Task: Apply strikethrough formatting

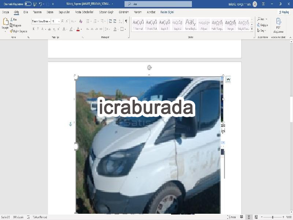Action: click(49, 29)
